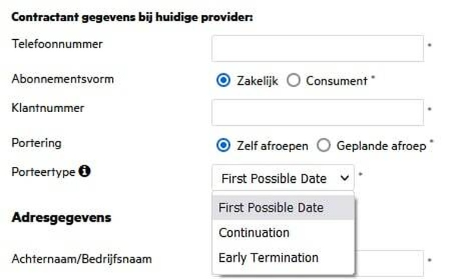The width and height of the screenshot is (471, 279).
Task: Pick Early Termination from the list
Action: [283, 258]
